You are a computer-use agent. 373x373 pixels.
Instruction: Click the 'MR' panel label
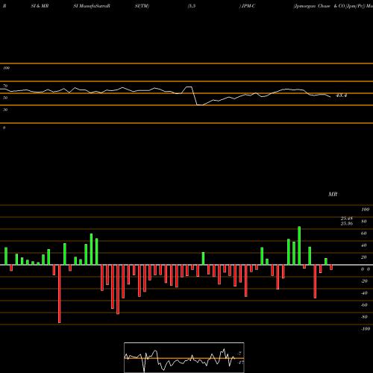pyautogui.click(x=333, y=194)
